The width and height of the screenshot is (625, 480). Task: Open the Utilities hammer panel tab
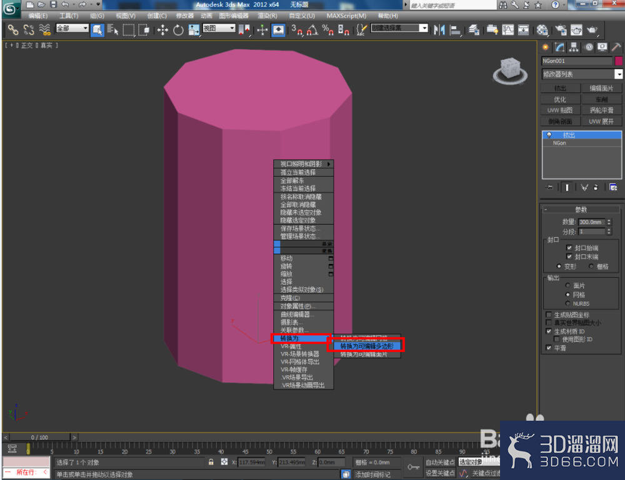coord(616,47)
